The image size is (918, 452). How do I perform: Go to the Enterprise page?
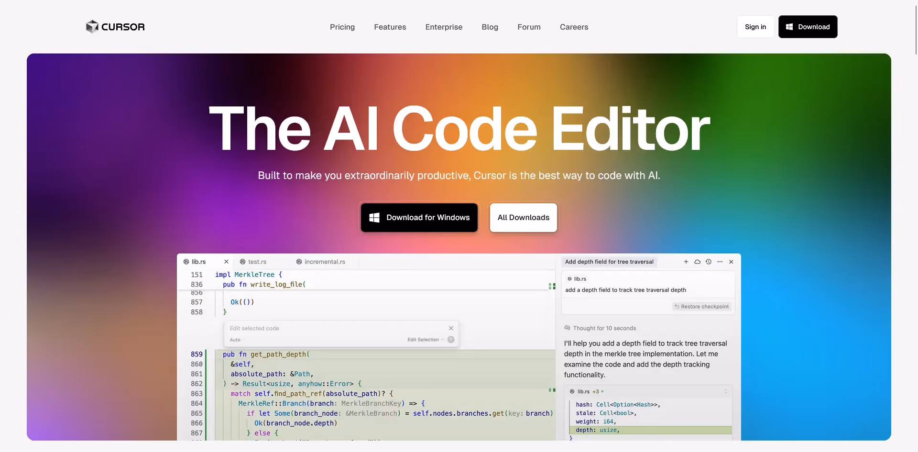tap(444, 27)
